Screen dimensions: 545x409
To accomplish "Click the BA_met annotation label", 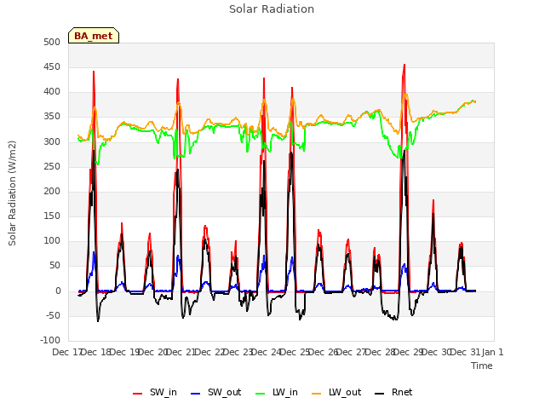I will [94, 36].
